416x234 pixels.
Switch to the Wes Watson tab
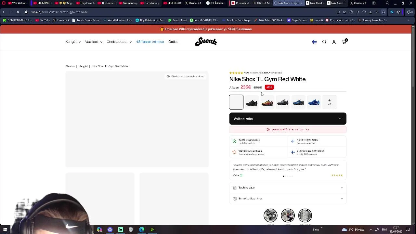click(x=17, y=3)
